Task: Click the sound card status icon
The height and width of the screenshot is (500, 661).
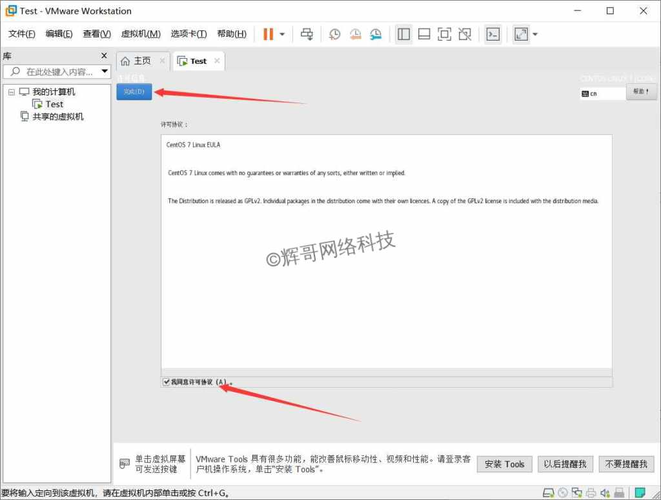Action: click(x=605, y=493)
